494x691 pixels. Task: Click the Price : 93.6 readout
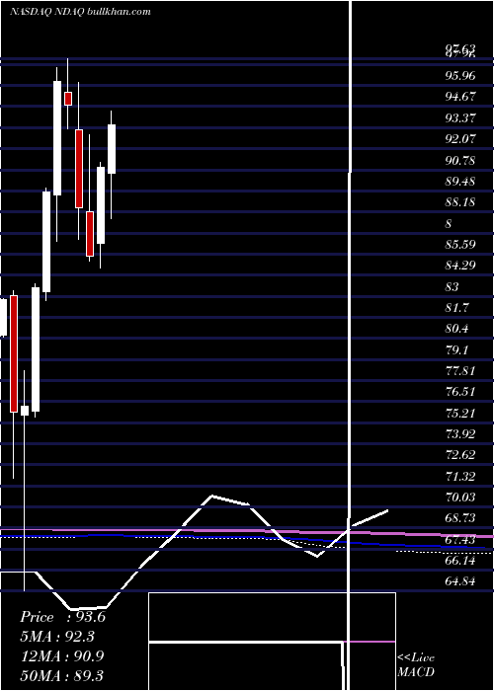pyautogui.click(x=62, y=617)
